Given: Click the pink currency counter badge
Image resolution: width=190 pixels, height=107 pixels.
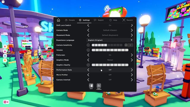Looking at the screenshot, I should tap(6, 102).
